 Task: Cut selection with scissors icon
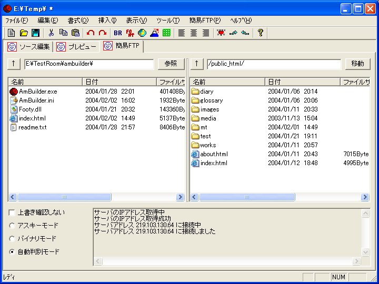(x=51, y=33)
